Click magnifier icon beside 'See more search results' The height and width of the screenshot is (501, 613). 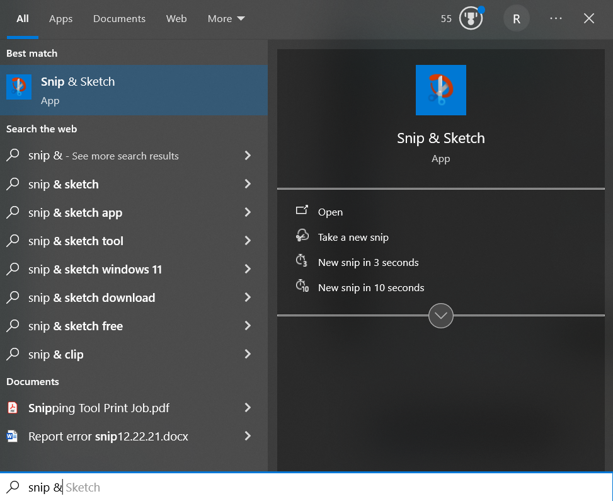pyautogui.click(x=13, y=155)
